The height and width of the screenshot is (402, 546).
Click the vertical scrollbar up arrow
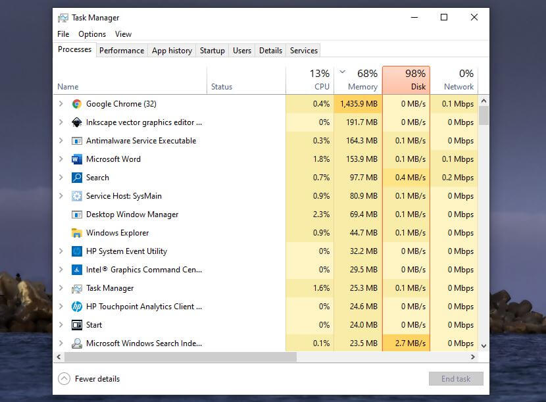(x=484, y=101)
